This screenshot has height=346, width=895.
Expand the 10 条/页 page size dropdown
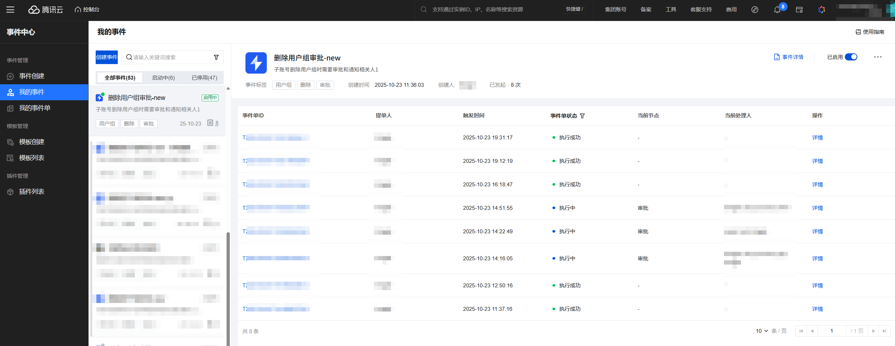[x=762, y=331]
